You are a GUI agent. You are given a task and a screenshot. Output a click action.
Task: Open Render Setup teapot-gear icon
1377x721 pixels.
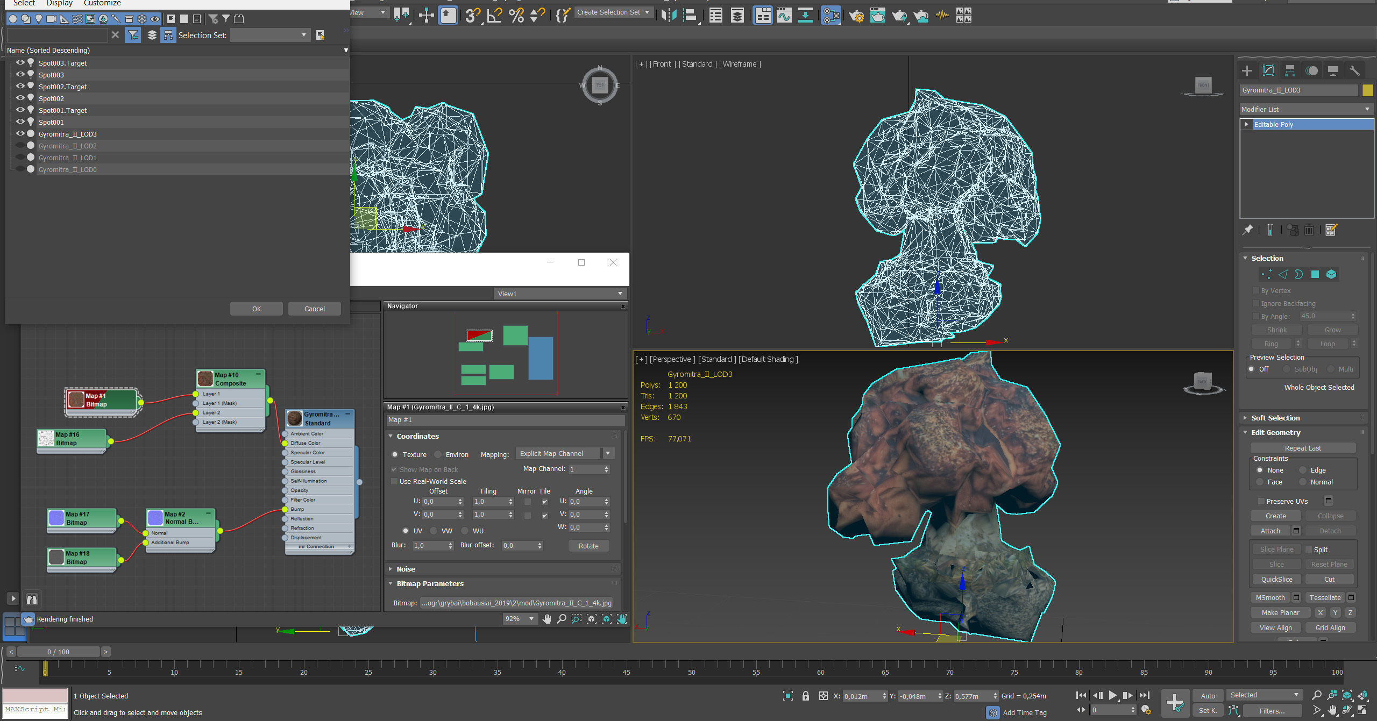click(856, 15)
